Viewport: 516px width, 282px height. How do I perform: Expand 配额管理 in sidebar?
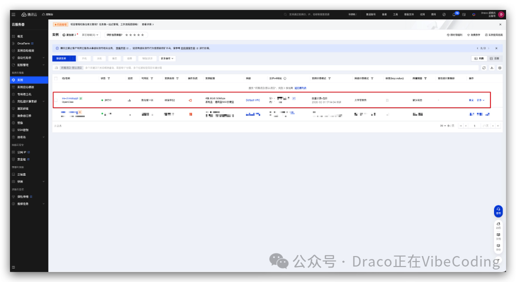coord(43,65)
